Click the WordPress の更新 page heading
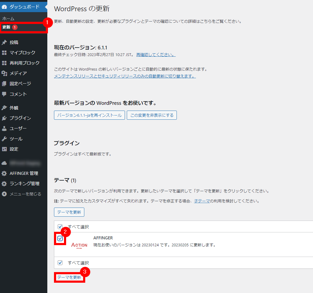The width and height of the screenshot is (313, 293). (x=82, y=9)
